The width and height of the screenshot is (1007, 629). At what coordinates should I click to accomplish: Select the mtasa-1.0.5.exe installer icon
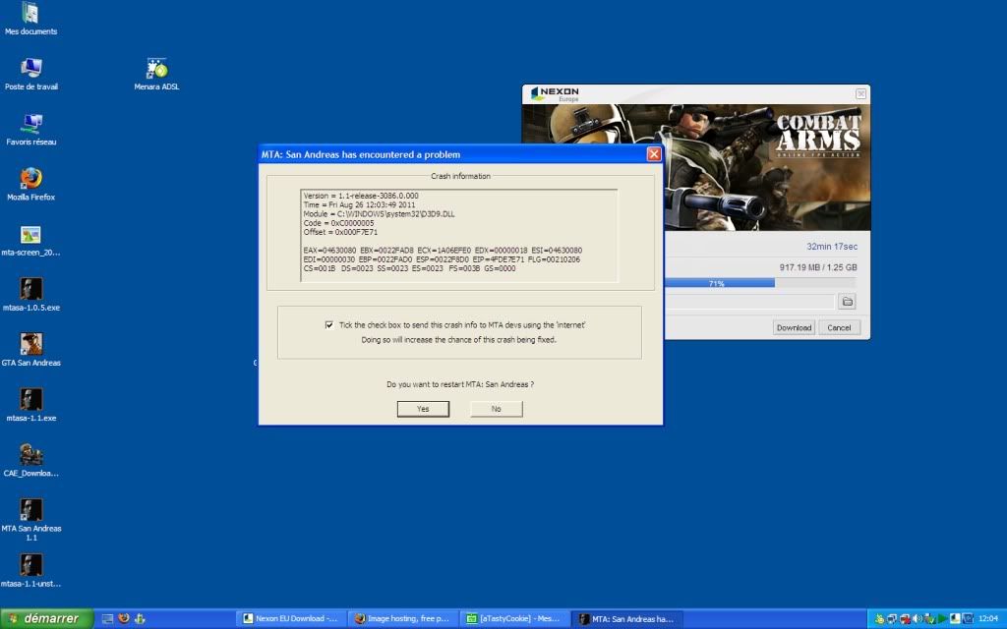coord(30,289)
